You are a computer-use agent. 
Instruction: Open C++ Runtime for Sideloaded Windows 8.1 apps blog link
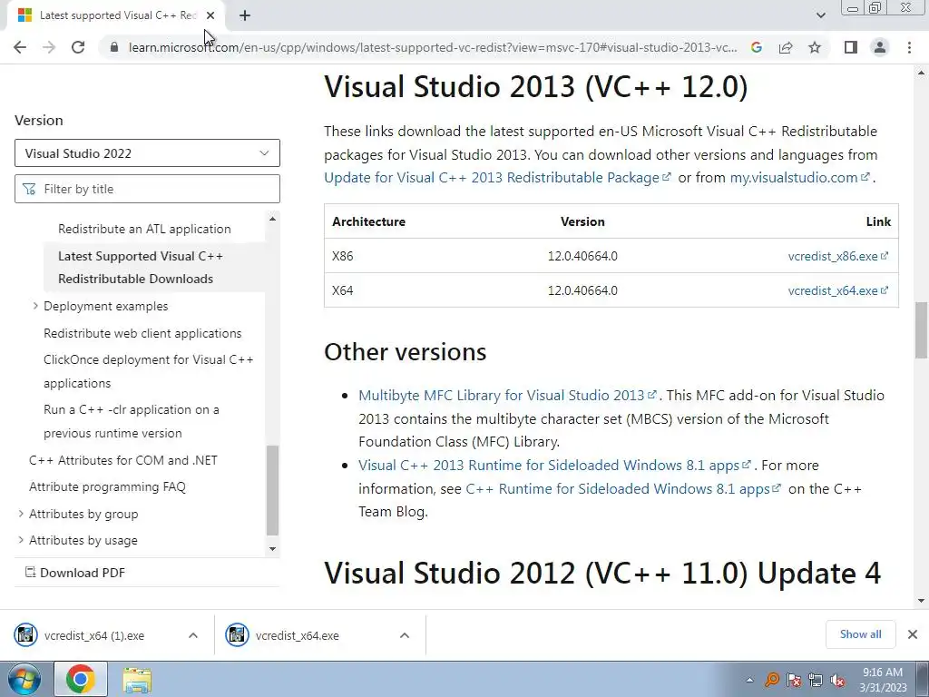point(623,488)
